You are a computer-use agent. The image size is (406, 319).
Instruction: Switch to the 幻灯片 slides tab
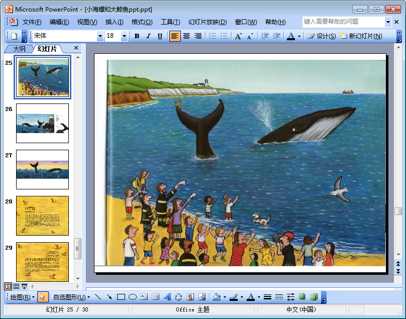47,49
